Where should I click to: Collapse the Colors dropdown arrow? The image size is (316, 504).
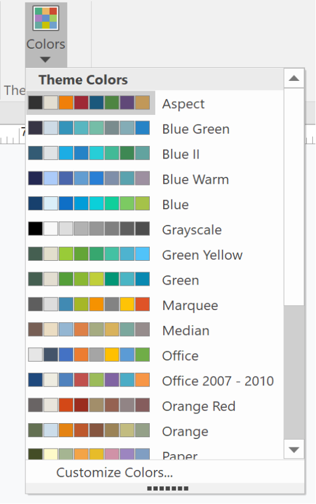click(45, 60)
